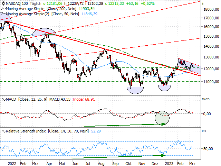Click the Aug time axis label
This screenshot has width=221, height=166.
click(101, 164)
